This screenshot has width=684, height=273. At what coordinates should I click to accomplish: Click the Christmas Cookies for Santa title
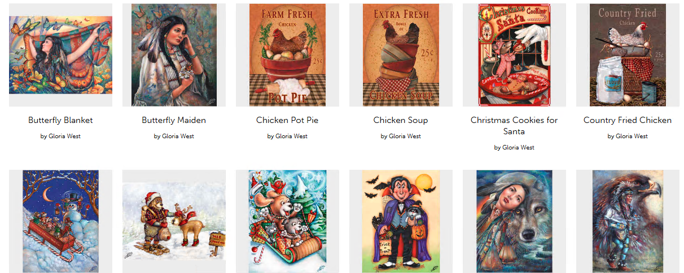[514, 126]
